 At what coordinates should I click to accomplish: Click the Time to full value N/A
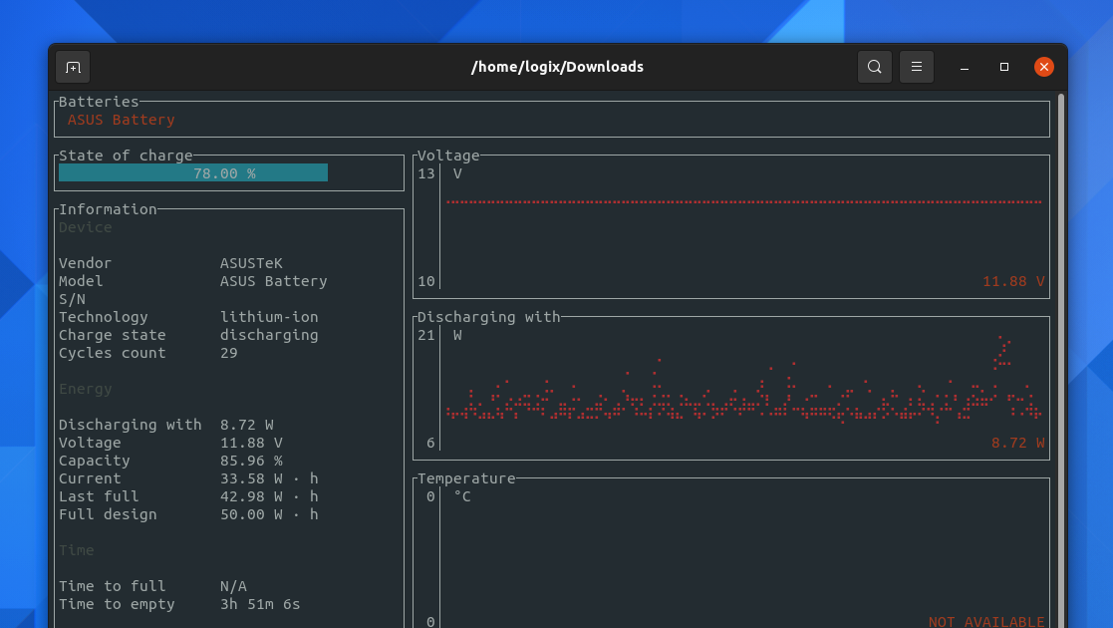click(x=233, y=587)
